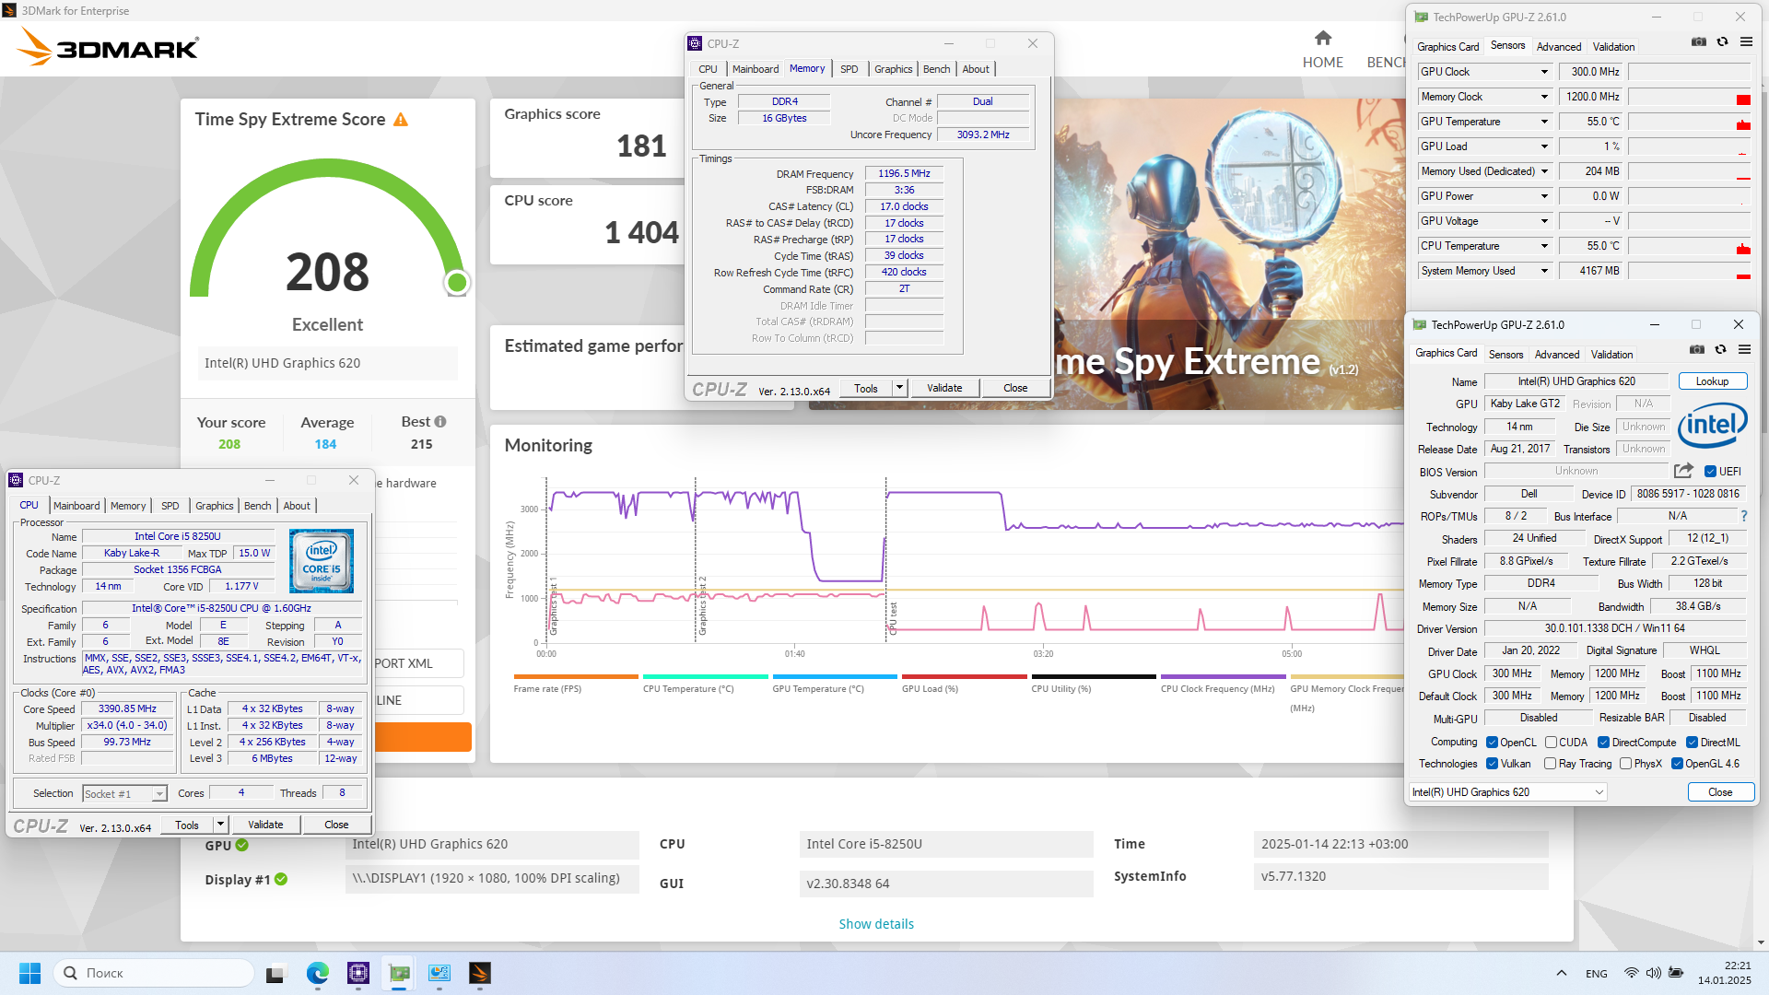Toggle the PhysX checkbox

(1625, 764)
